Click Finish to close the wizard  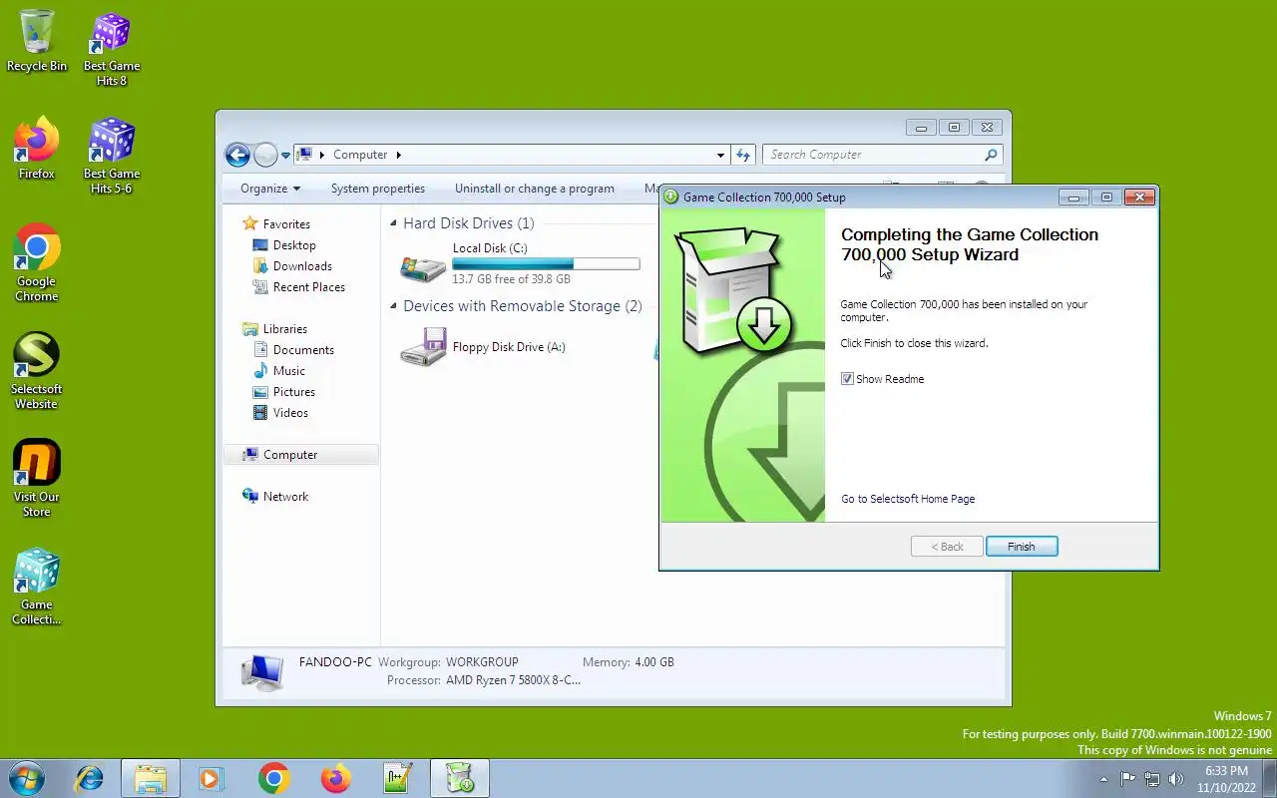tap(1022, 547)
